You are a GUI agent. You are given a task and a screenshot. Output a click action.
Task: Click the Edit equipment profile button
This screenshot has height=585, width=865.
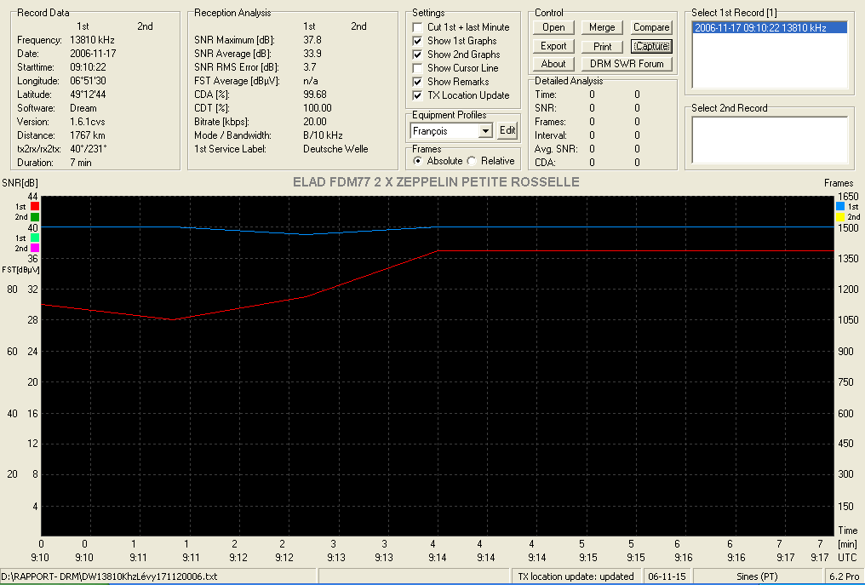click(507, 131)
